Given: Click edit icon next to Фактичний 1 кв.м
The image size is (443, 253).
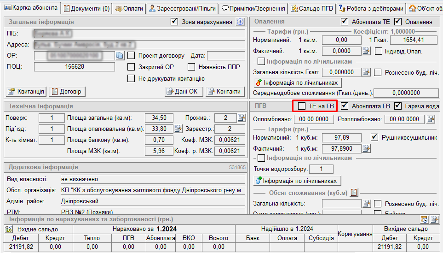Looking at the screenshot, I should (x=366, y=51).
